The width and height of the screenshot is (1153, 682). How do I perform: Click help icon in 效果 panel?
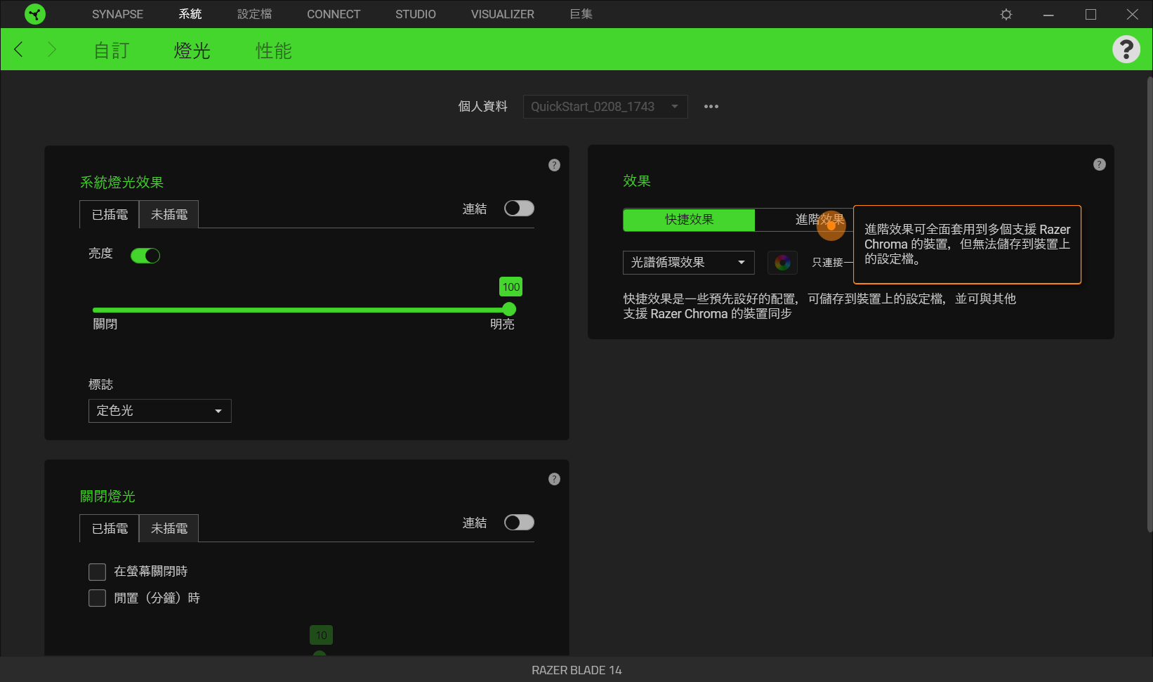click(x=1099, y=164)
